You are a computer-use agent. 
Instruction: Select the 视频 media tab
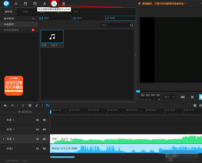pyautogui.click(x=55, y=18)
